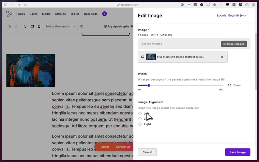Open the Pages menu
The width and height of the screenshot is (259, 162).
pos(21,14)
